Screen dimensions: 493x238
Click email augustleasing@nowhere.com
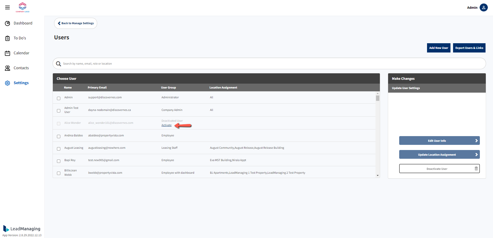coord(107,148)
